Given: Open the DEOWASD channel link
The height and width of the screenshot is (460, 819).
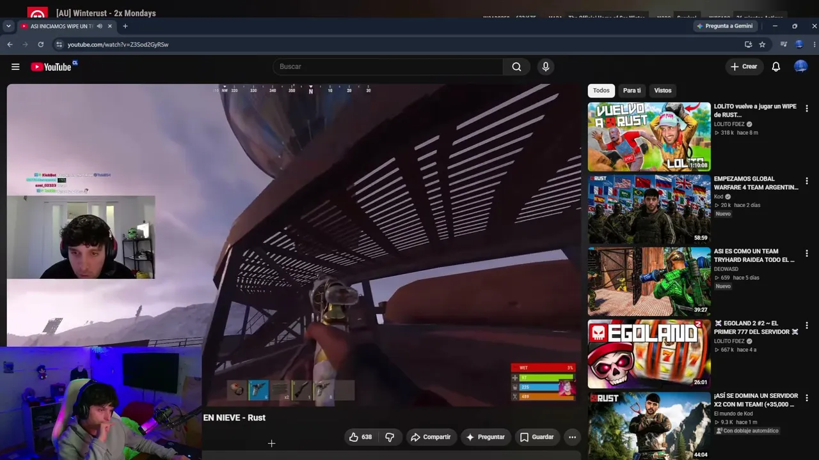Looking at the screenshot, I should (x=728, y=269).
